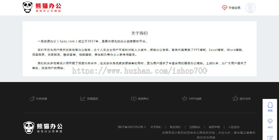Click the copyright notice 此网页设计版权 text
The width and height of the screenshot is (279, 140).
(209, 135)
